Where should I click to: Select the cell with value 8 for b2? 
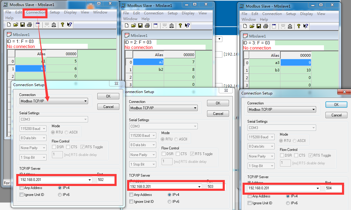click(179, 70)
